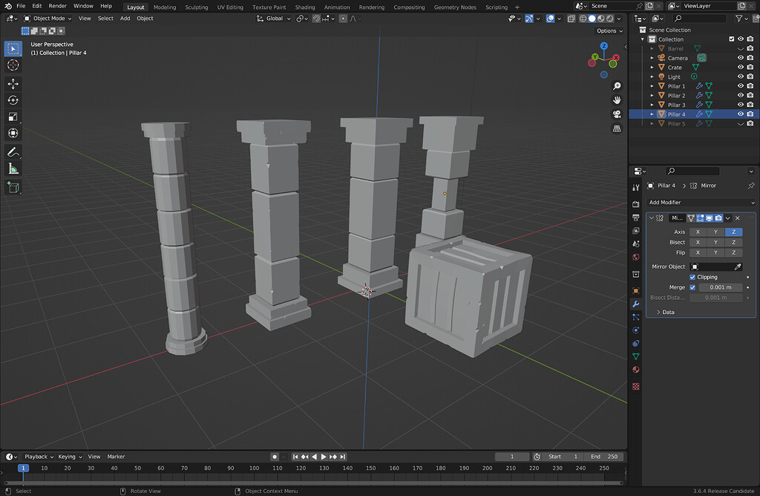Activate the Annotate tool

tap(13, 151)
